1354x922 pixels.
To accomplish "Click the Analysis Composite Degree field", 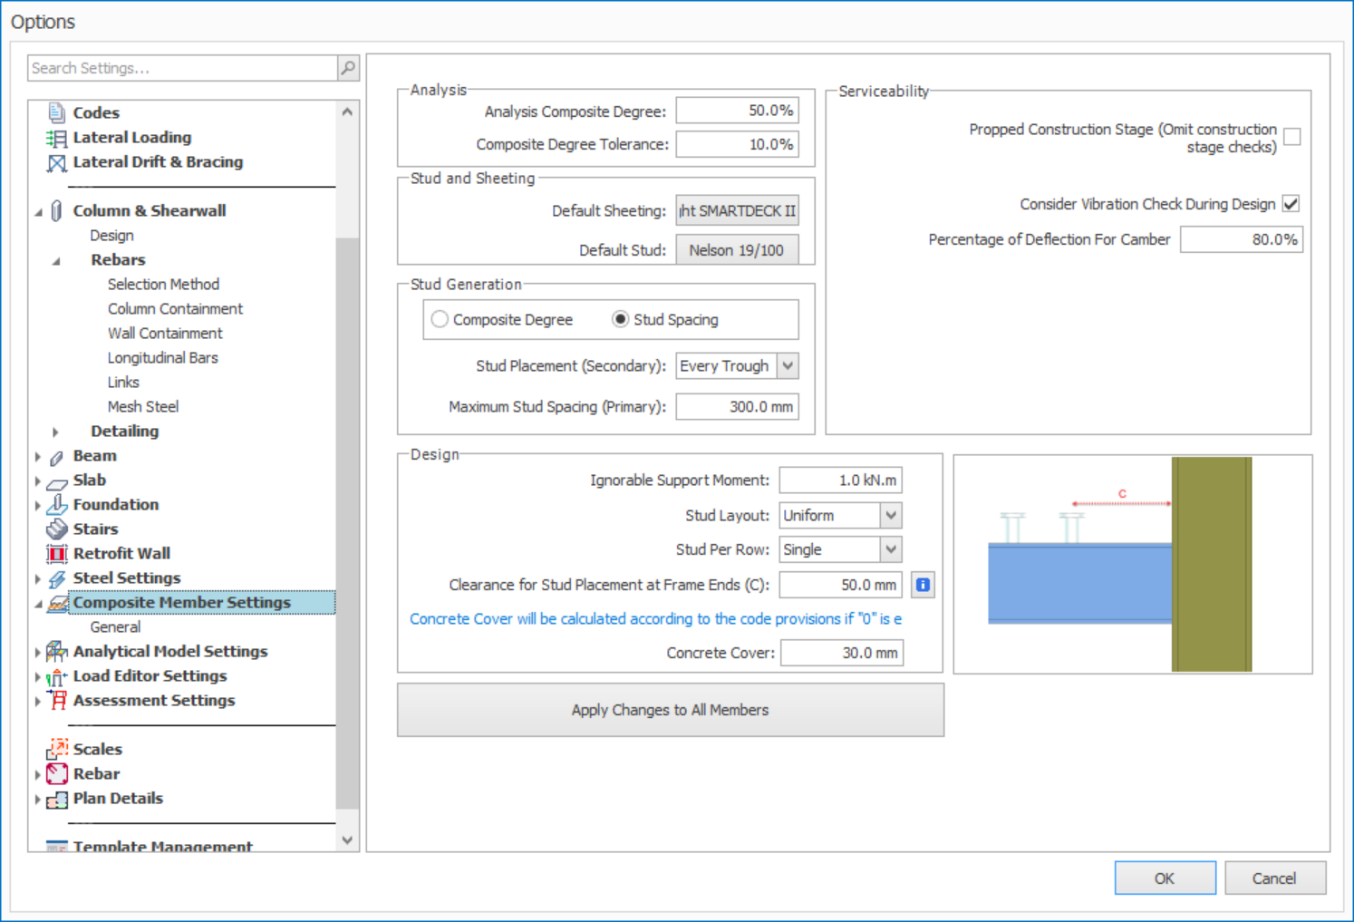I will (x=737, y=111).
